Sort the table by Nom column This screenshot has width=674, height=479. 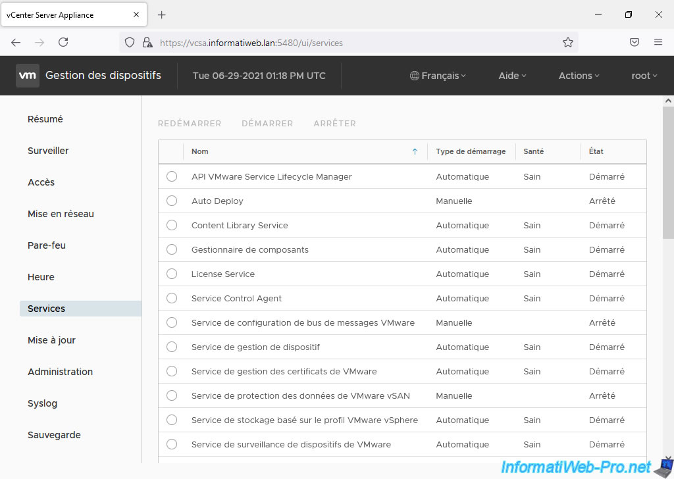click(x=200, y=151)
